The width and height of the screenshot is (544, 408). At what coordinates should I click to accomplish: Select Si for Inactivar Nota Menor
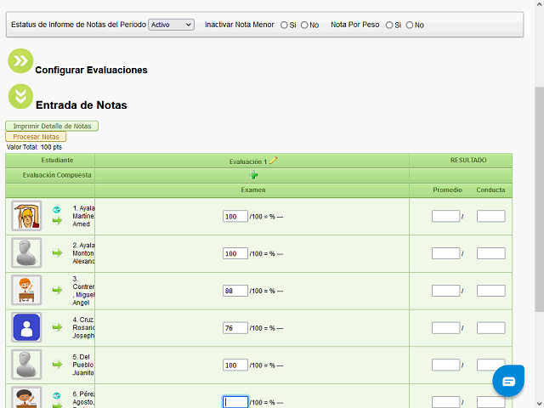coord(284,25)
